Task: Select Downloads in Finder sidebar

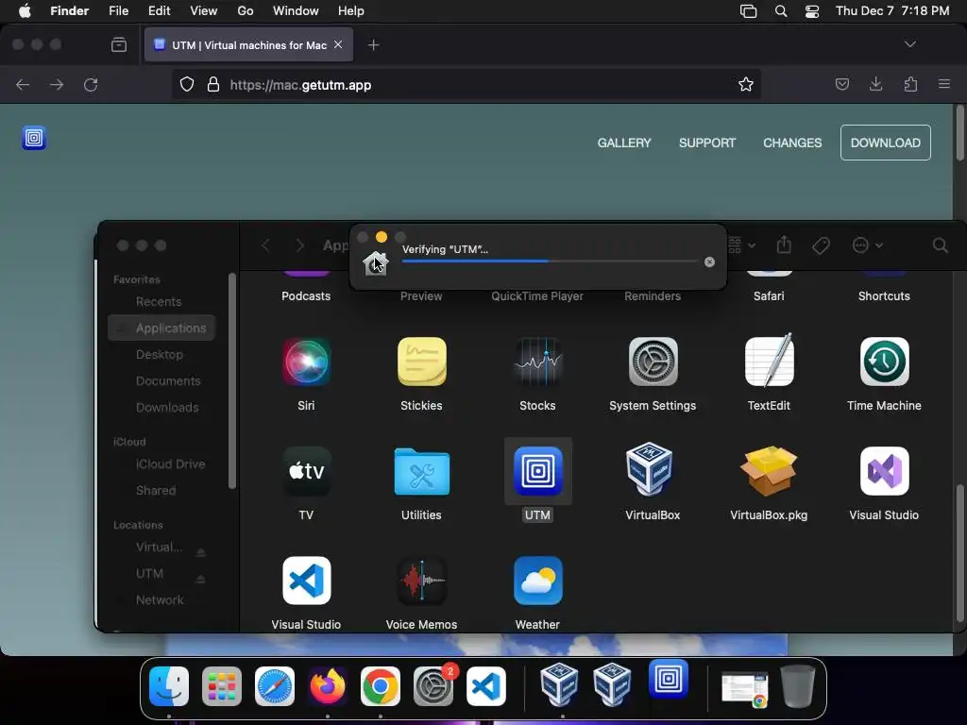Action: 167,408
